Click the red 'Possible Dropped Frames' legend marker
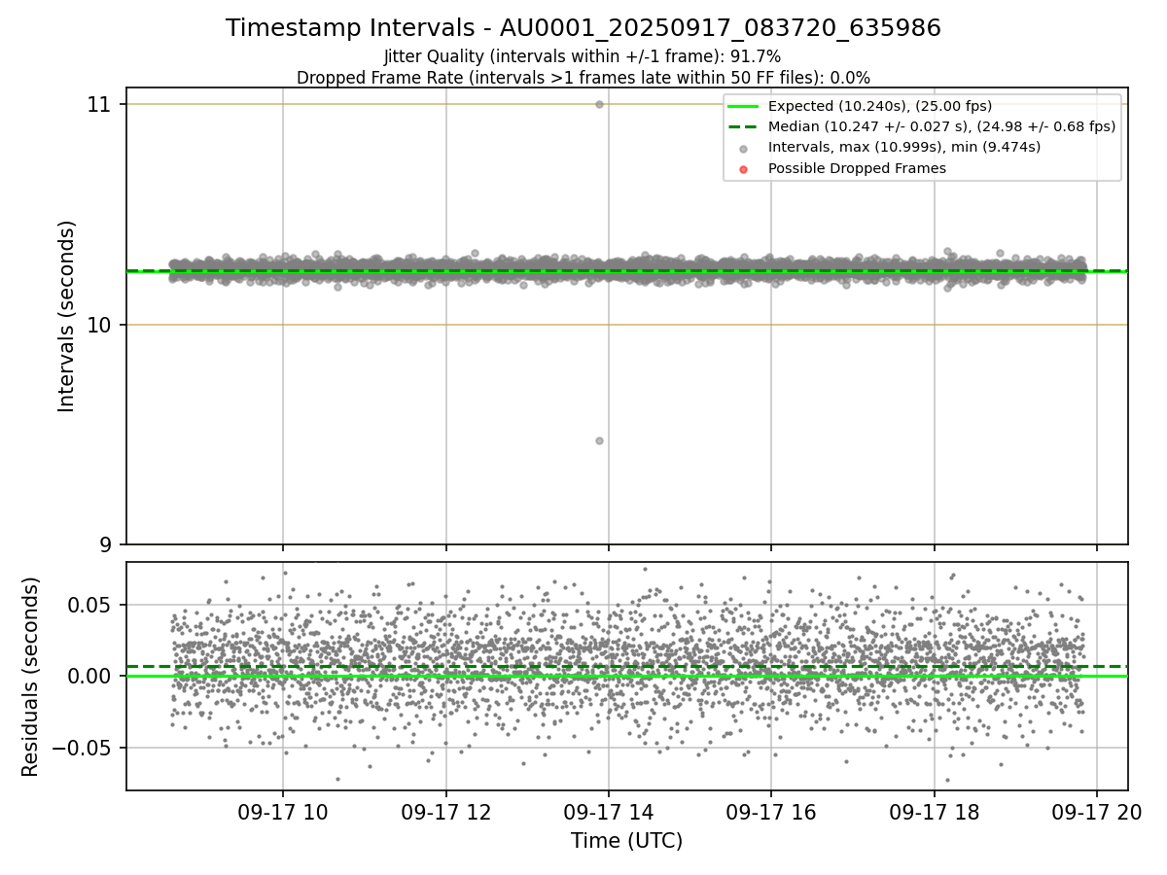Screen dimensions: 1167x875 (743, 169)
